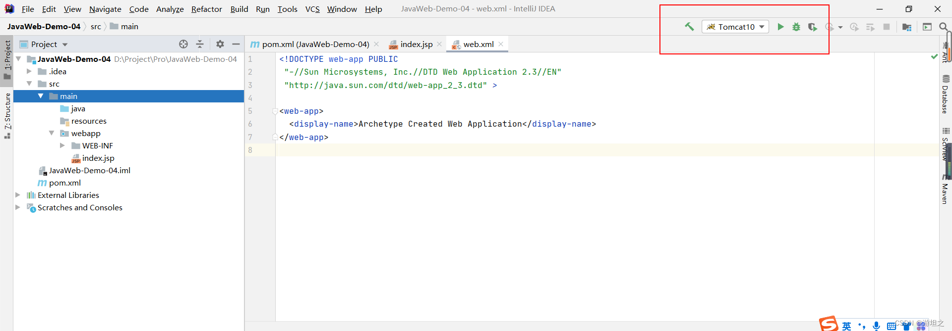Click the Sogou input method S icon
This screenshot has width=952, height=331.
828,324
